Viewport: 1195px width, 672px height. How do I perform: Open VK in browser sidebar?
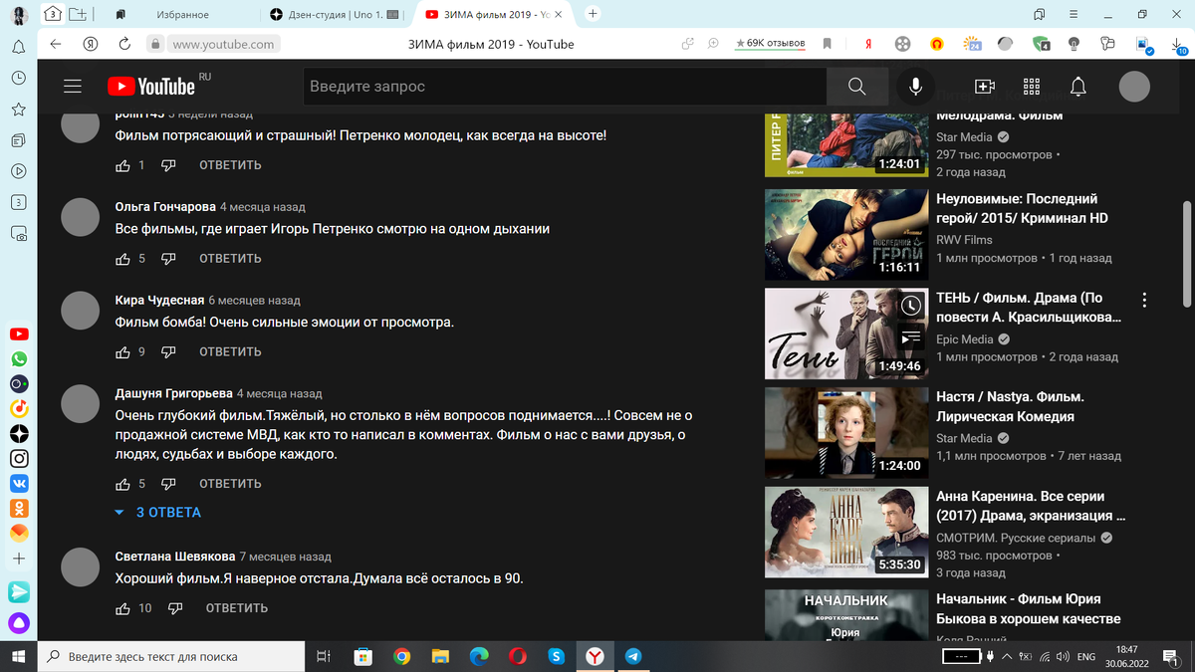[x=19, y=484]
